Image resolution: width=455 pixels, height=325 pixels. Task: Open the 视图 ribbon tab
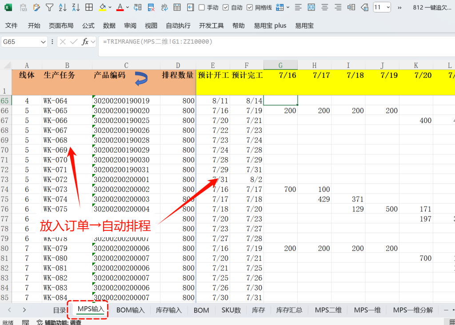[151, 25]
